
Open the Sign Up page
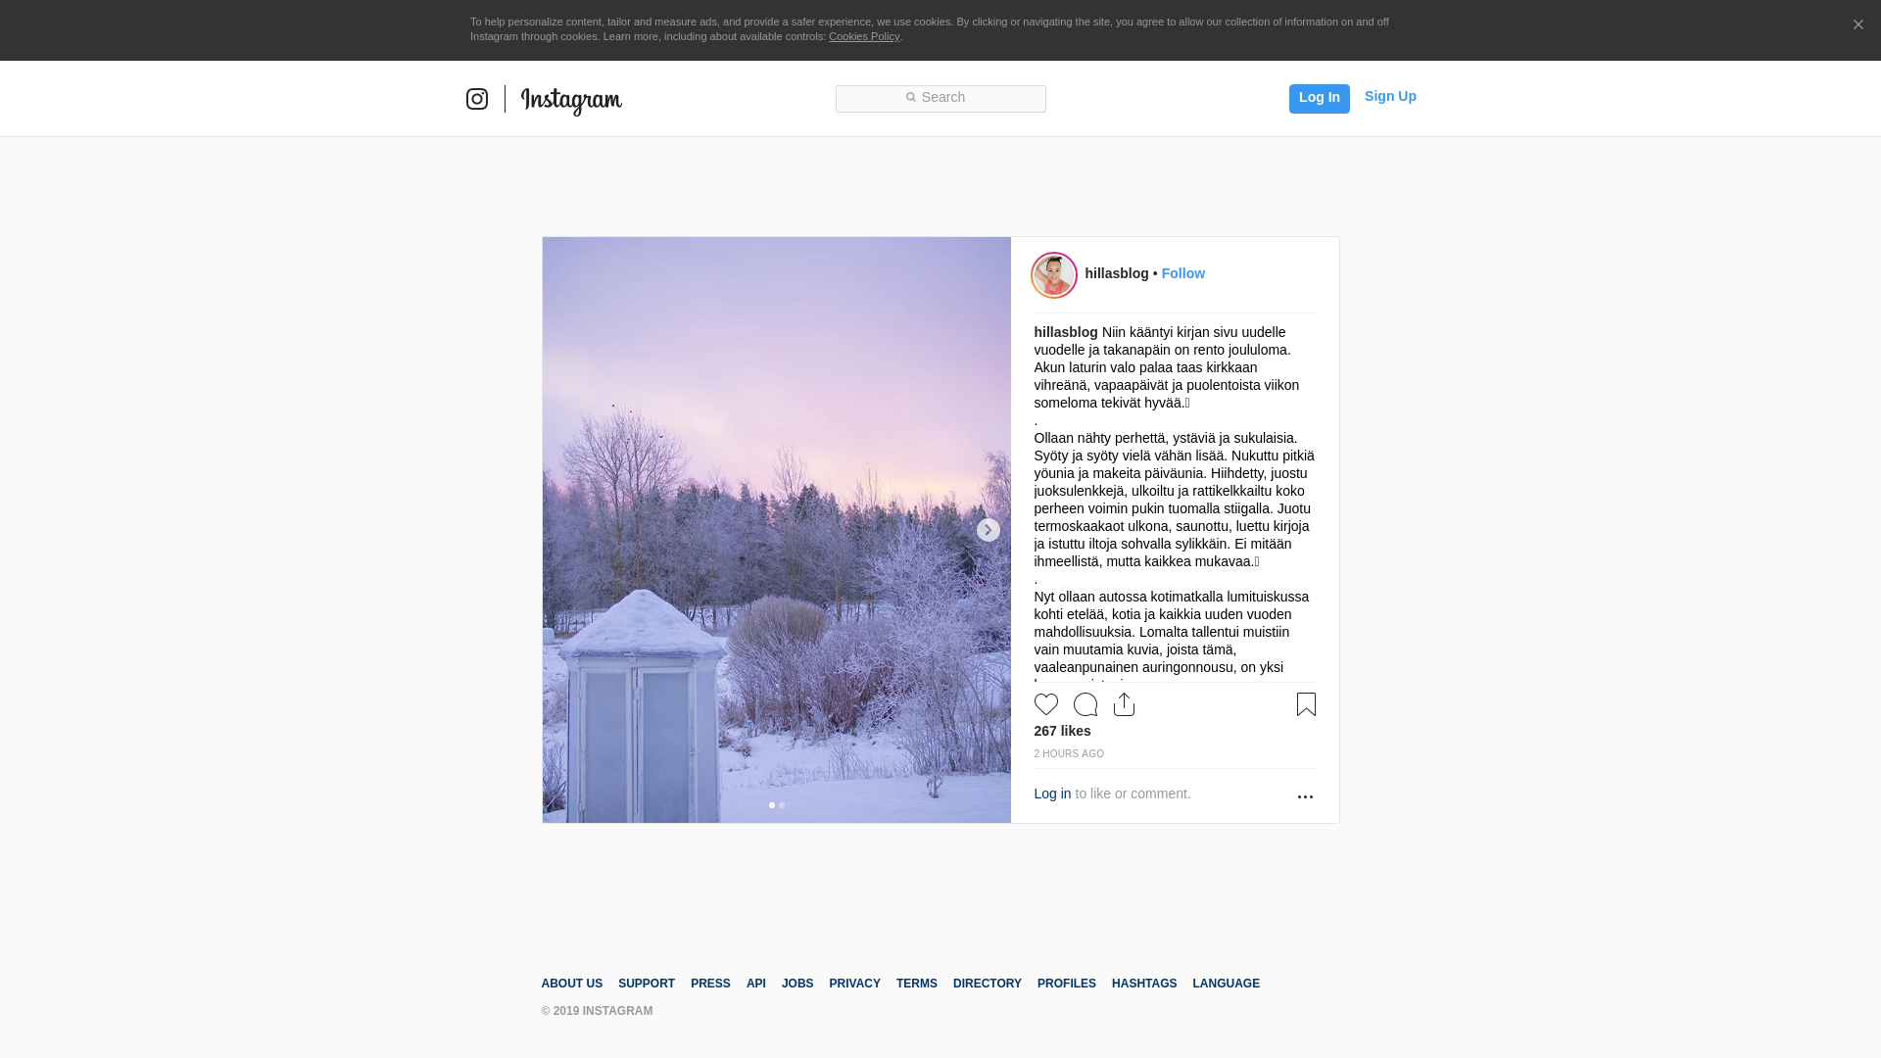tap(1390, 96)
